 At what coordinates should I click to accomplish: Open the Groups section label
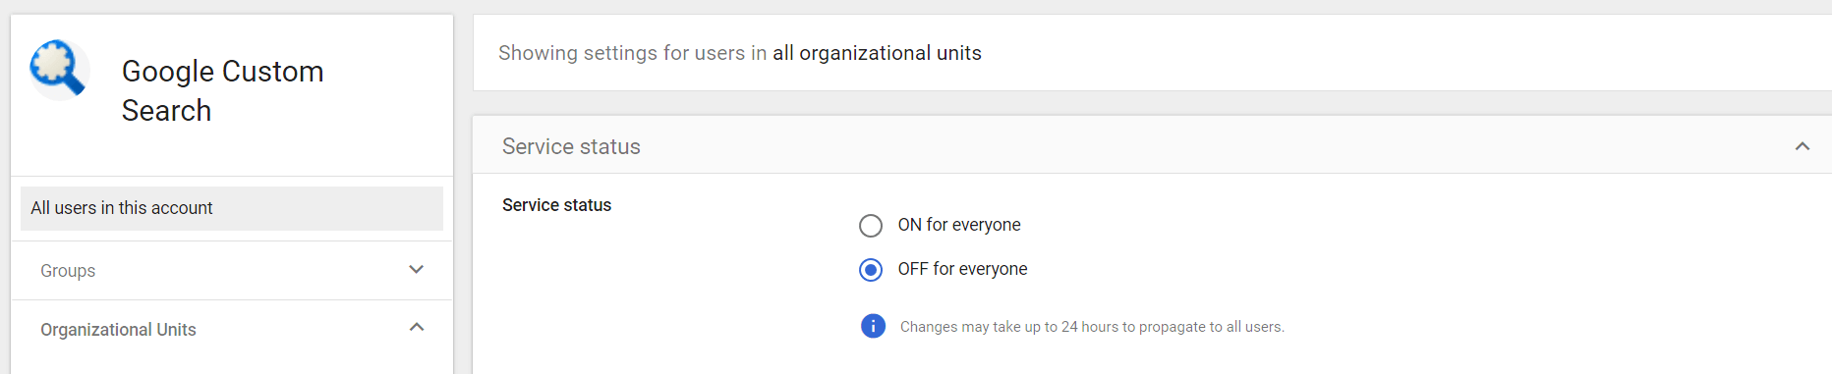click(68, 271)
